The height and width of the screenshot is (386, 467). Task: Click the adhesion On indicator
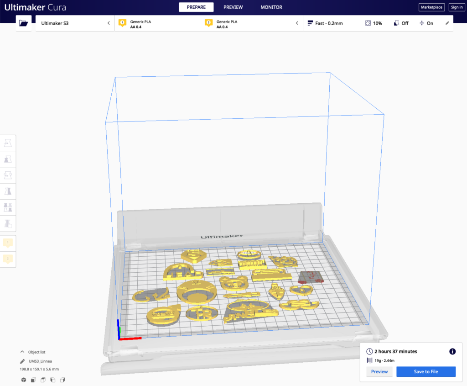(426, 23)
